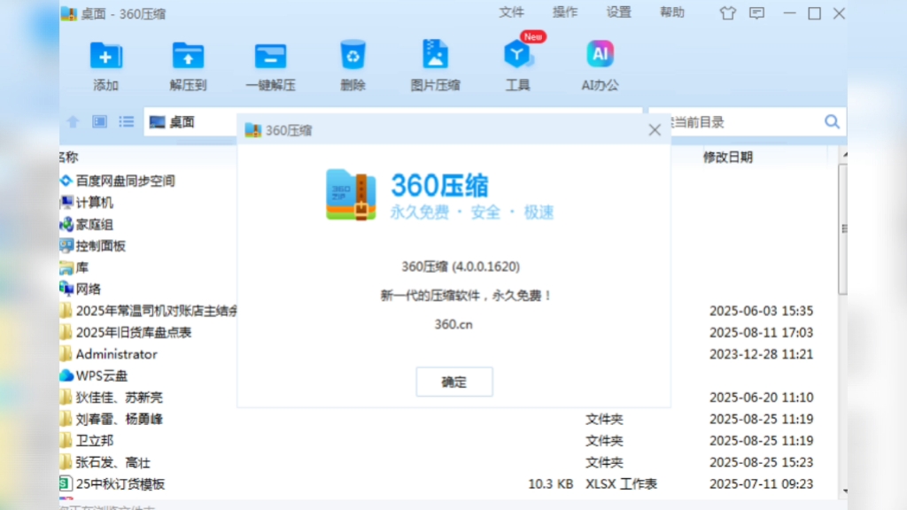Click the 家庭组 homegroup icon
Viewport: 907px width, 510px height.
pos(66,224)
